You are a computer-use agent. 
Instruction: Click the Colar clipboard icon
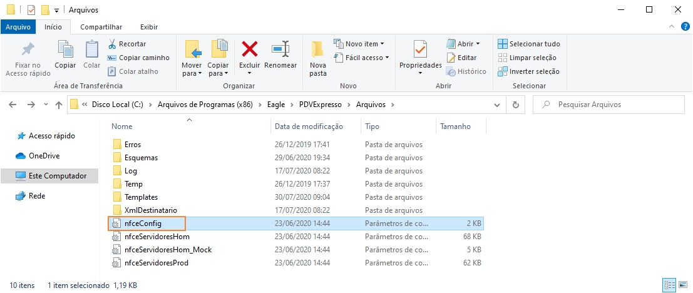tap(92, 49)
